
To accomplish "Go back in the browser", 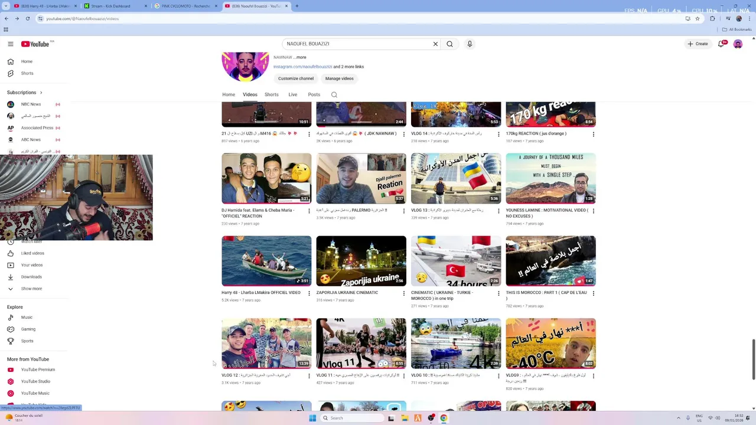I will click(x=6, y=18).
